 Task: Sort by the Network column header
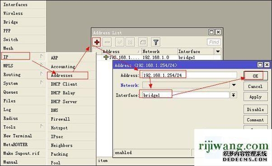coord(159,51)
